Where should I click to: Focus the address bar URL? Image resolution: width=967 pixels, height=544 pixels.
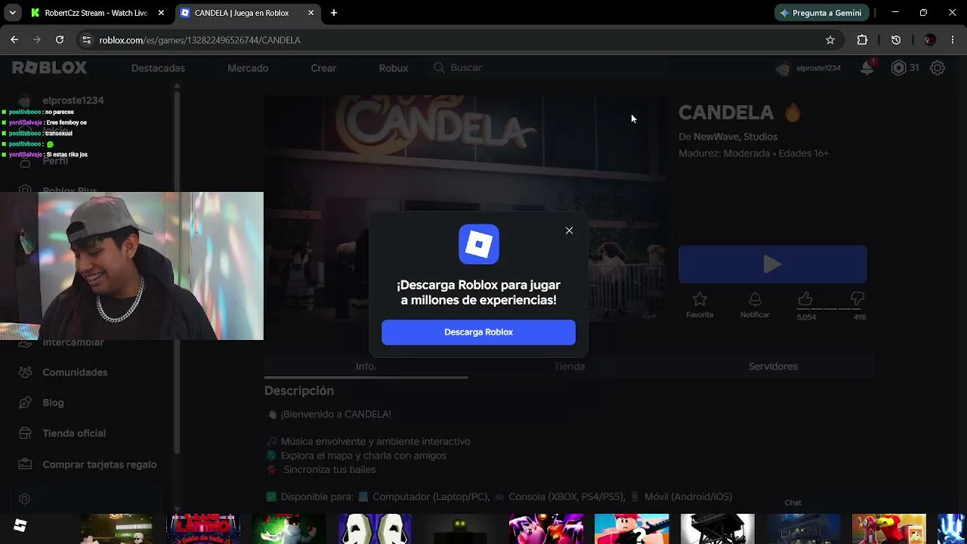tap(199, 40)
